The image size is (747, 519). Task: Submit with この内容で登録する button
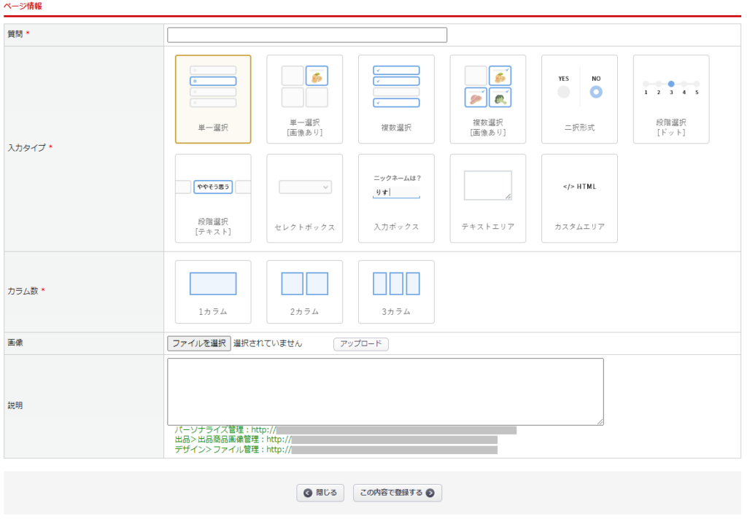point(398,493)
